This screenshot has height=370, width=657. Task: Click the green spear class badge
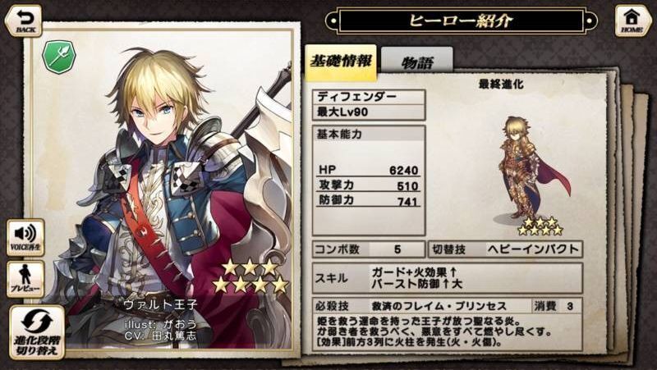tap(59, 57)
